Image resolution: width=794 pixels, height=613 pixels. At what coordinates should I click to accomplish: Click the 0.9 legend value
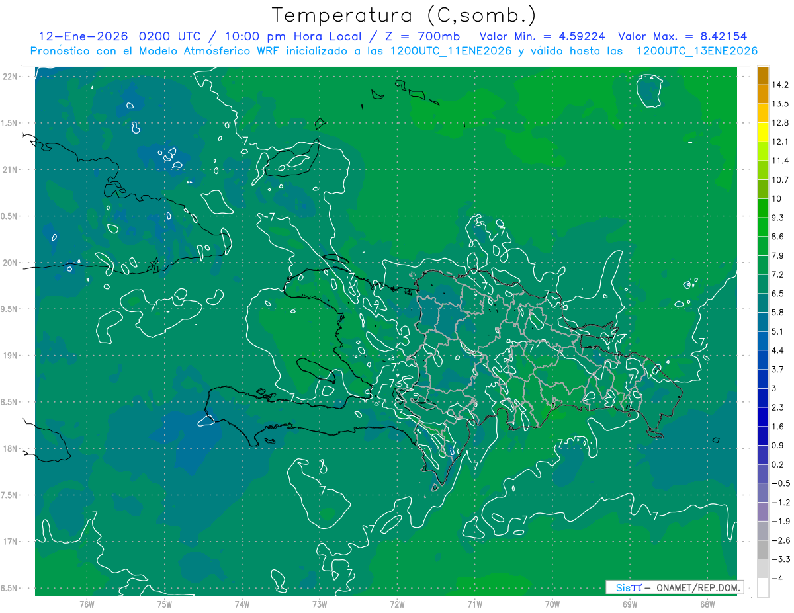[x=778, y=446]
